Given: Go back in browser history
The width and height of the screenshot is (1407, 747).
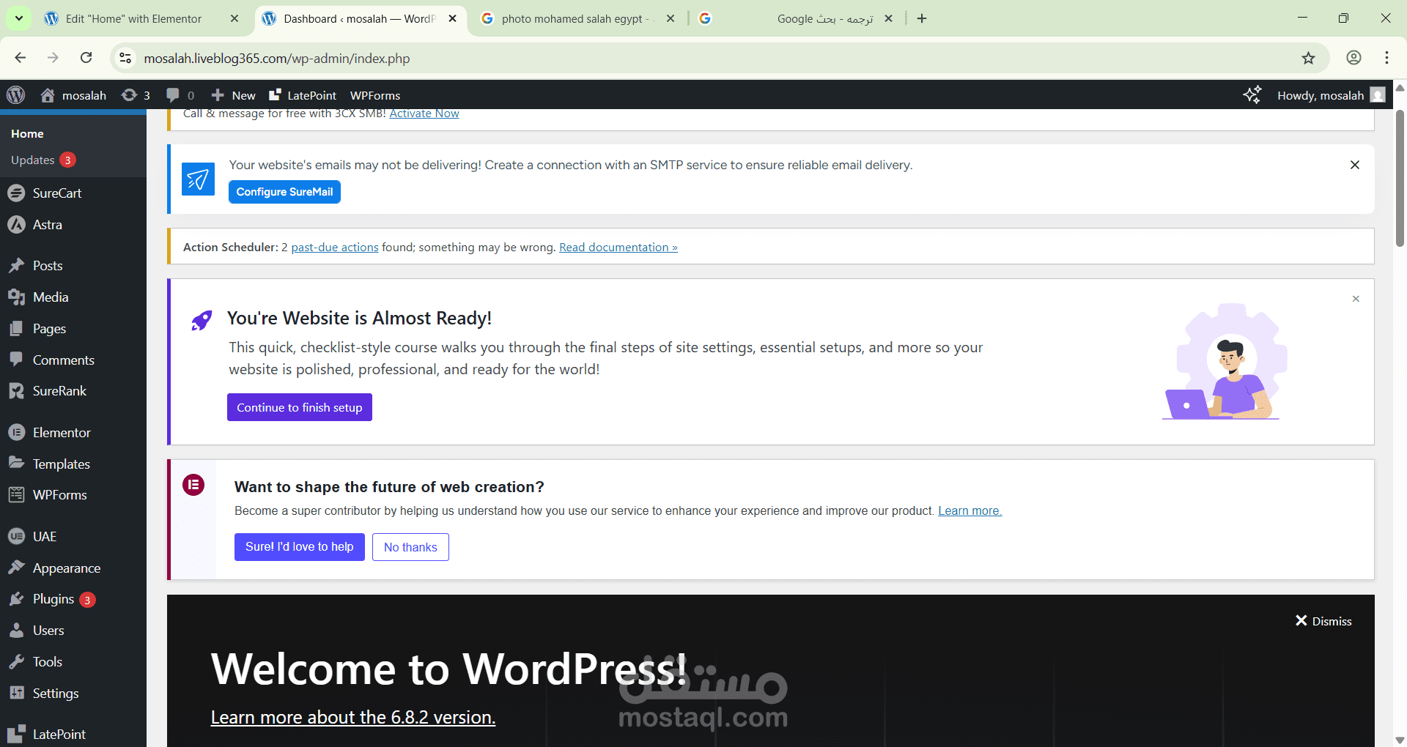Looking at the screenshot, I should click(21, 58).
